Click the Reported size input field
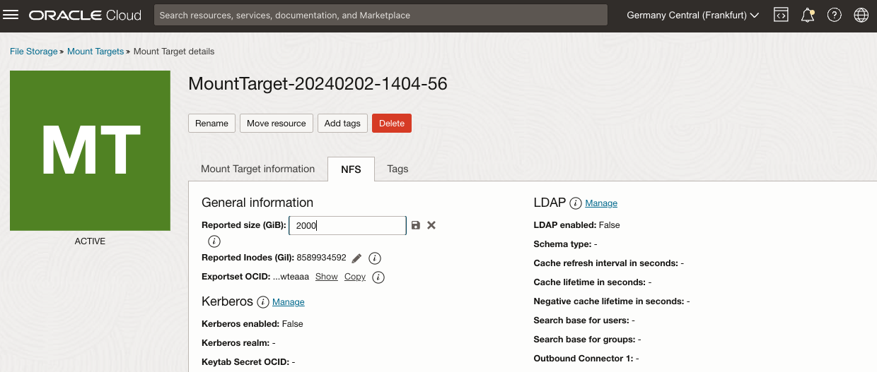 (x=347, y=225)
